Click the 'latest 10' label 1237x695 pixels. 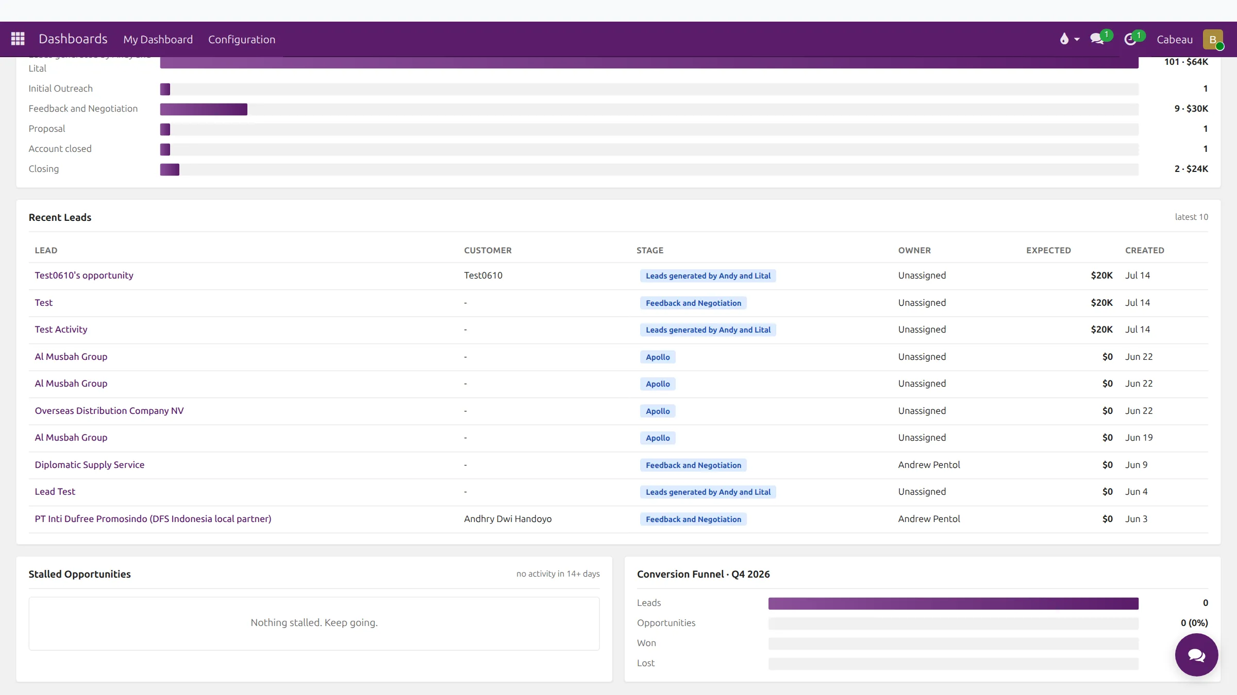click(1191, 217)
